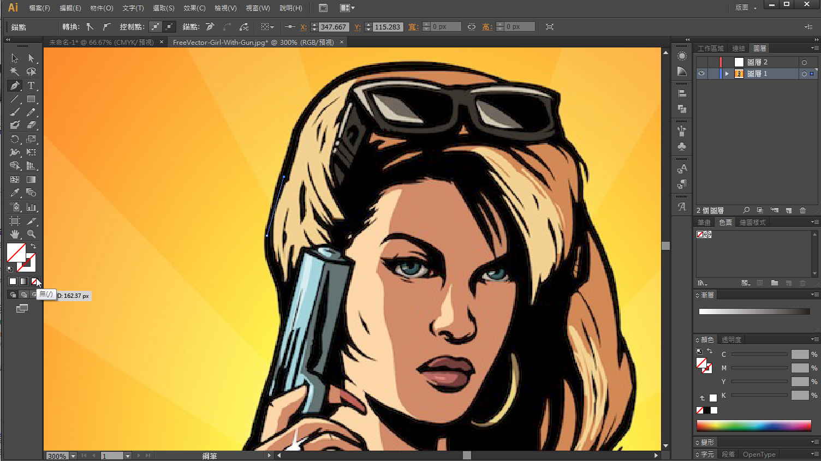The image size is (821, 461).
Task: Select the Perspective Grid tool
Action: point(31,166)
